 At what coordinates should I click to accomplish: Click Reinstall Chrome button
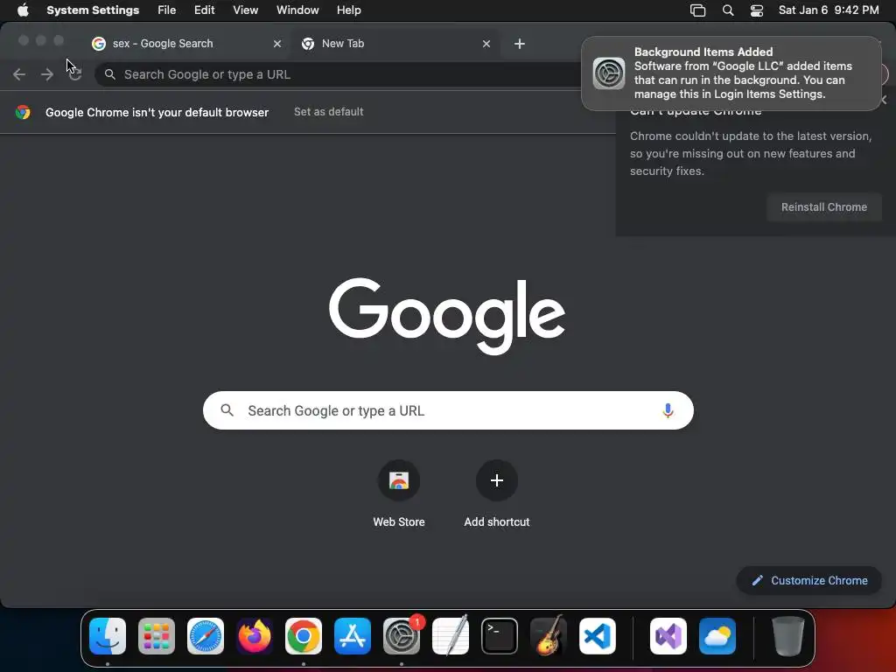824,206
